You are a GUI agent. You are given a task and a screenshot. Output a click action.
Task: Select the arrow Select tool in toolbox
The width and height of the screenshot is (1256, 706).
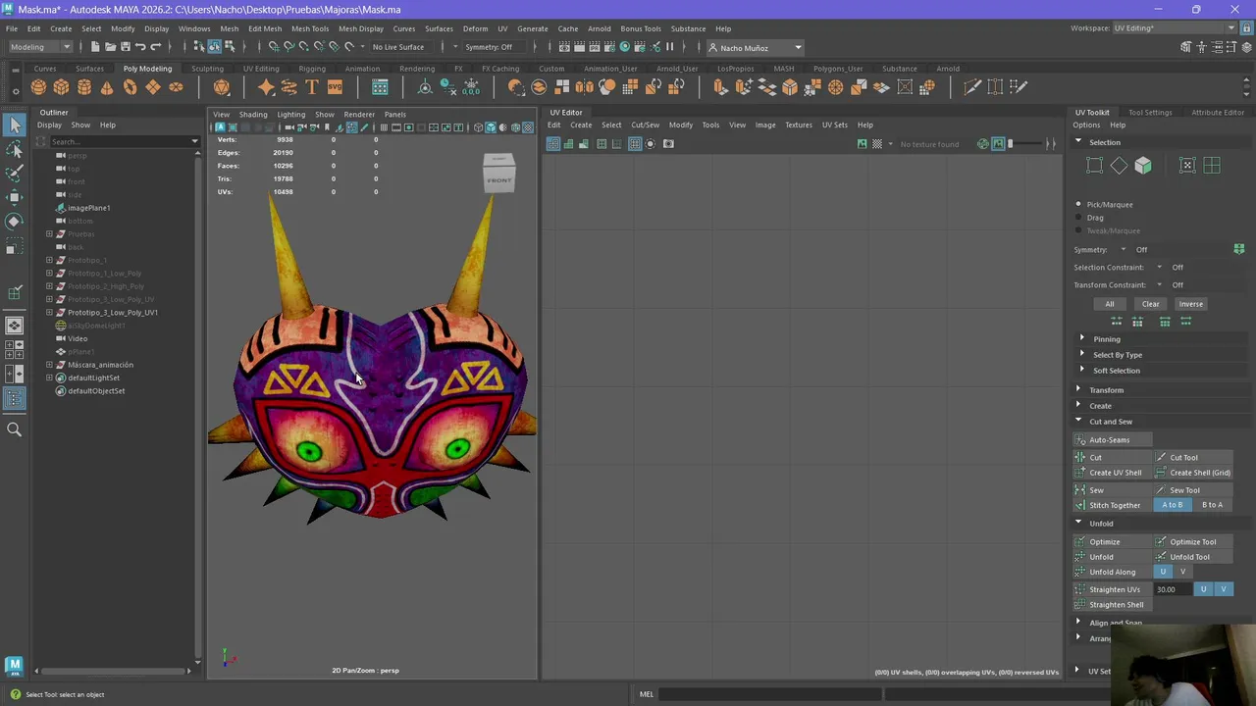coord(15,125)
